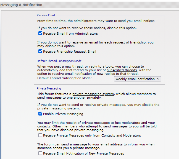Click the contacts link

point(44,126)
